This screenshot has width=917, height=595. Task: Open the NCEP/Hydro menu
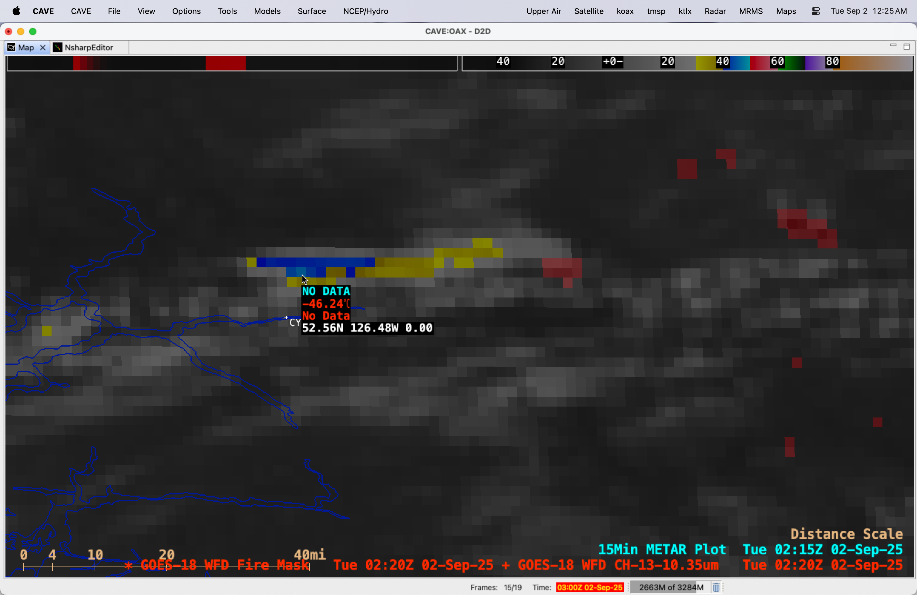tap(365, 11)
